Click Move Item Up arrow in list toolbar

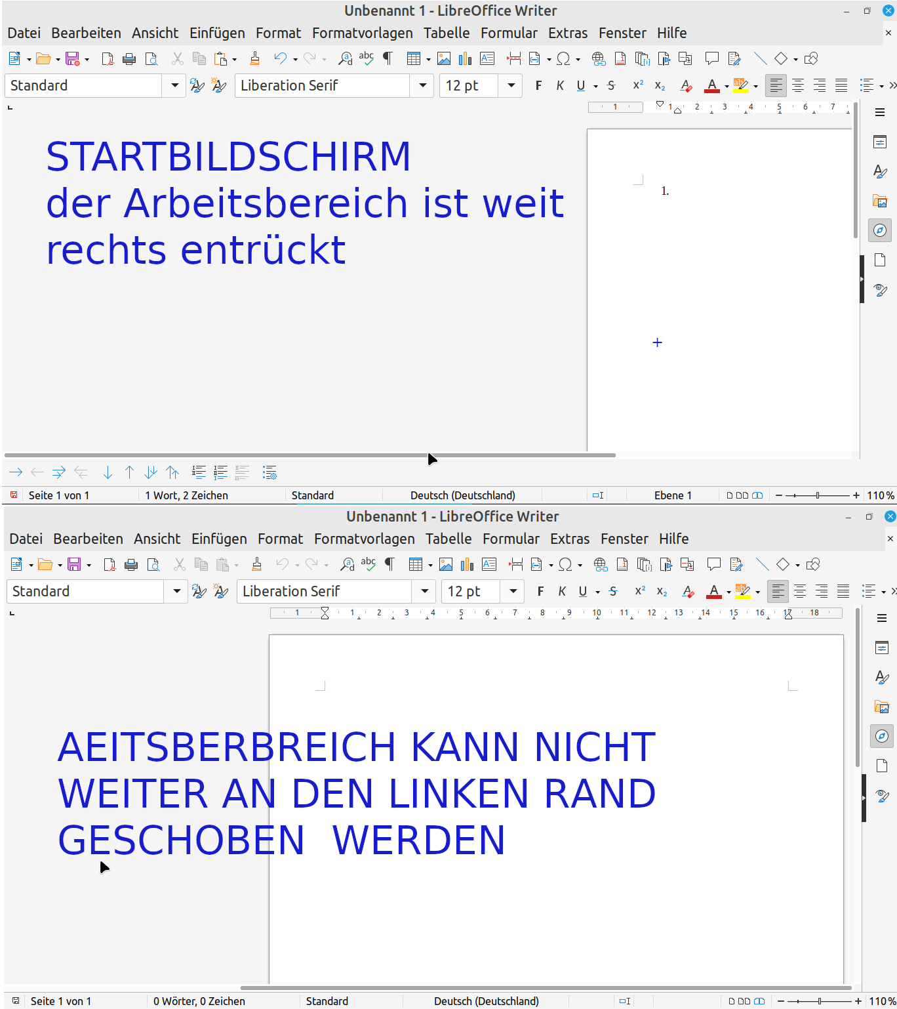pyautogui.click(x=129, y=472)
